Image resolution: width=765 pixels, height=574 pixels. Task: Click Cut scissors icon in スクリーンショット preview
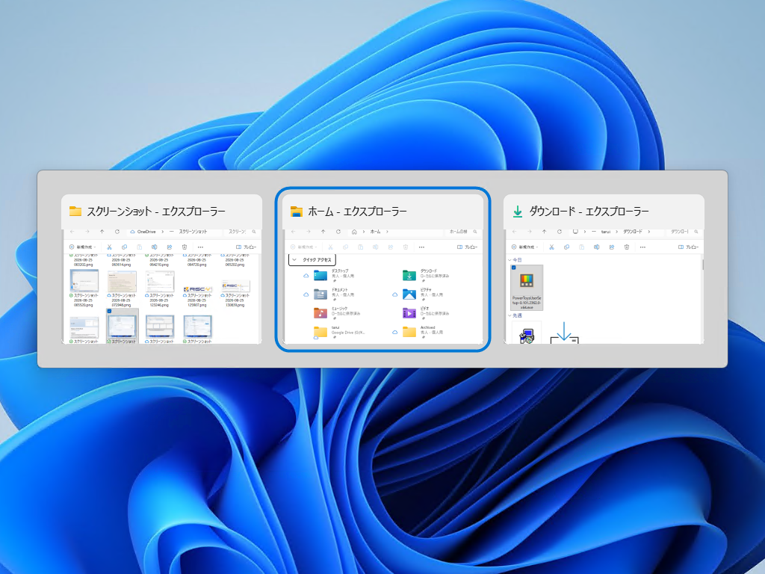tap(109, 247)
